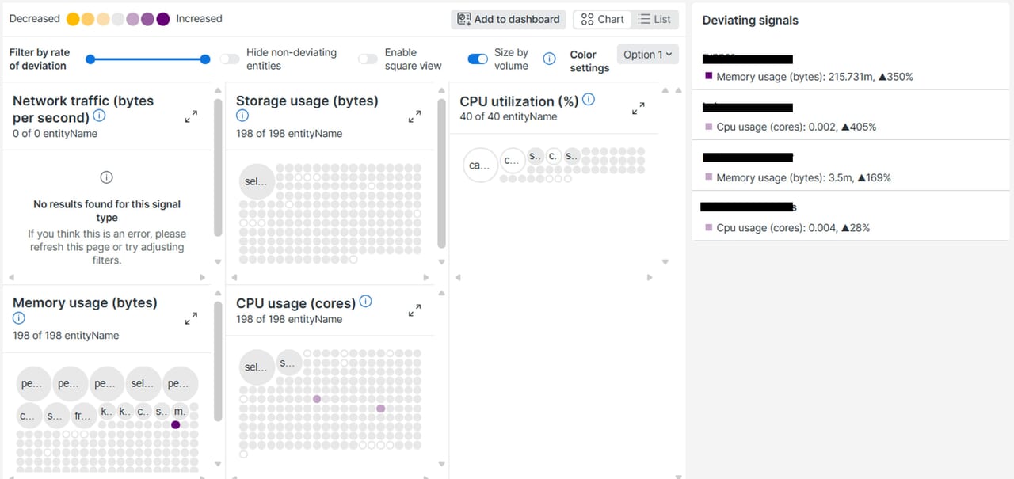Switch to List view
The width and height of the screenshot is (1014, 479).
tap(655, 19)
